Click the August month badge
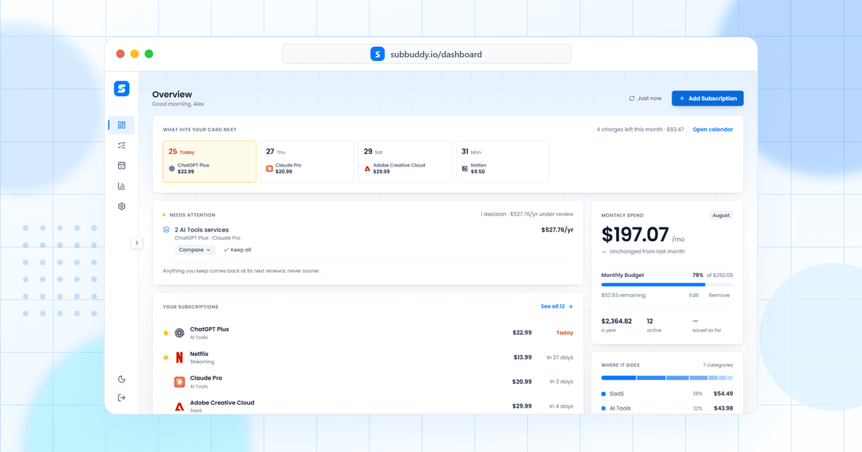This screenshot has height=452, width=862. [721, 215]
